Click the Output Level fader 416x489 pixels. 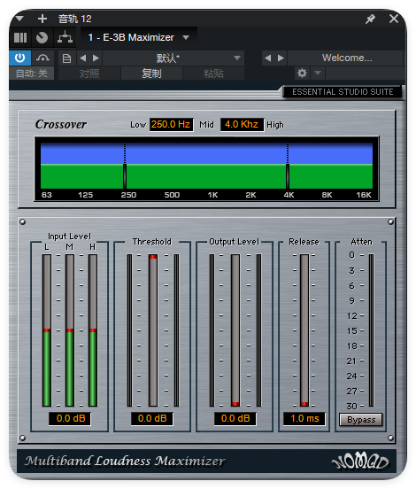tap(235, 330)
